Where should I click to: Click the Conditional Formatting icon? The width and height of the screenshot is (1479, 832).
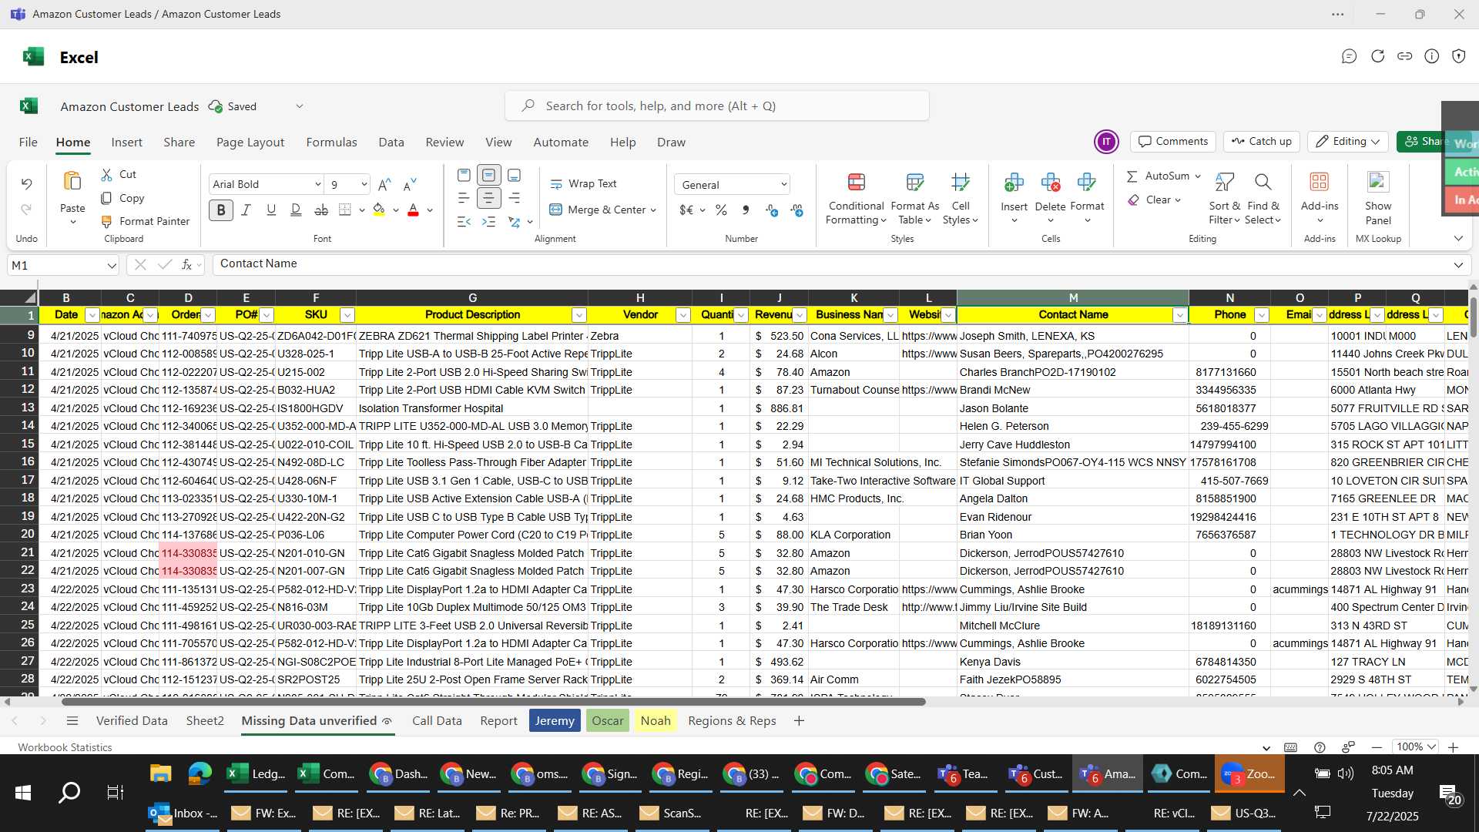[x=856, y=183]
